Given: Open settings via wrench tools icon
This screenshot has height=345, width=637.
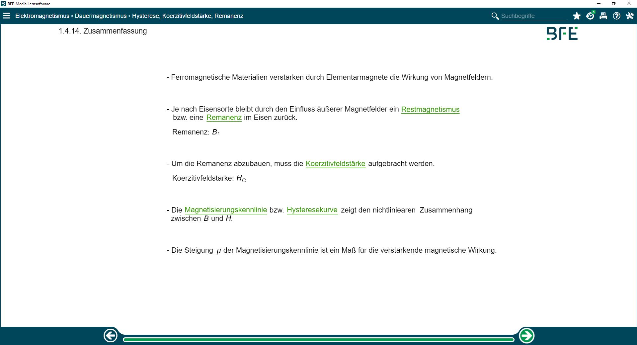Looking at the screenshot, I should 630,16.
